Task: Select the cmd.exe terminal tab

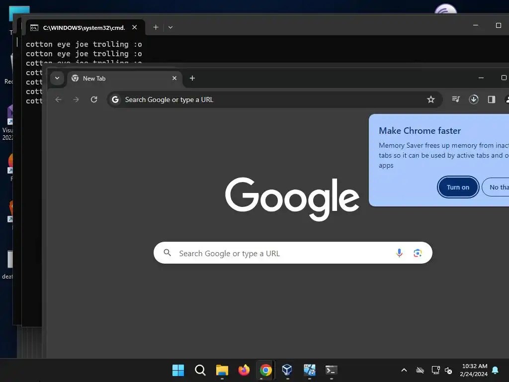Action: coord(84,28)
